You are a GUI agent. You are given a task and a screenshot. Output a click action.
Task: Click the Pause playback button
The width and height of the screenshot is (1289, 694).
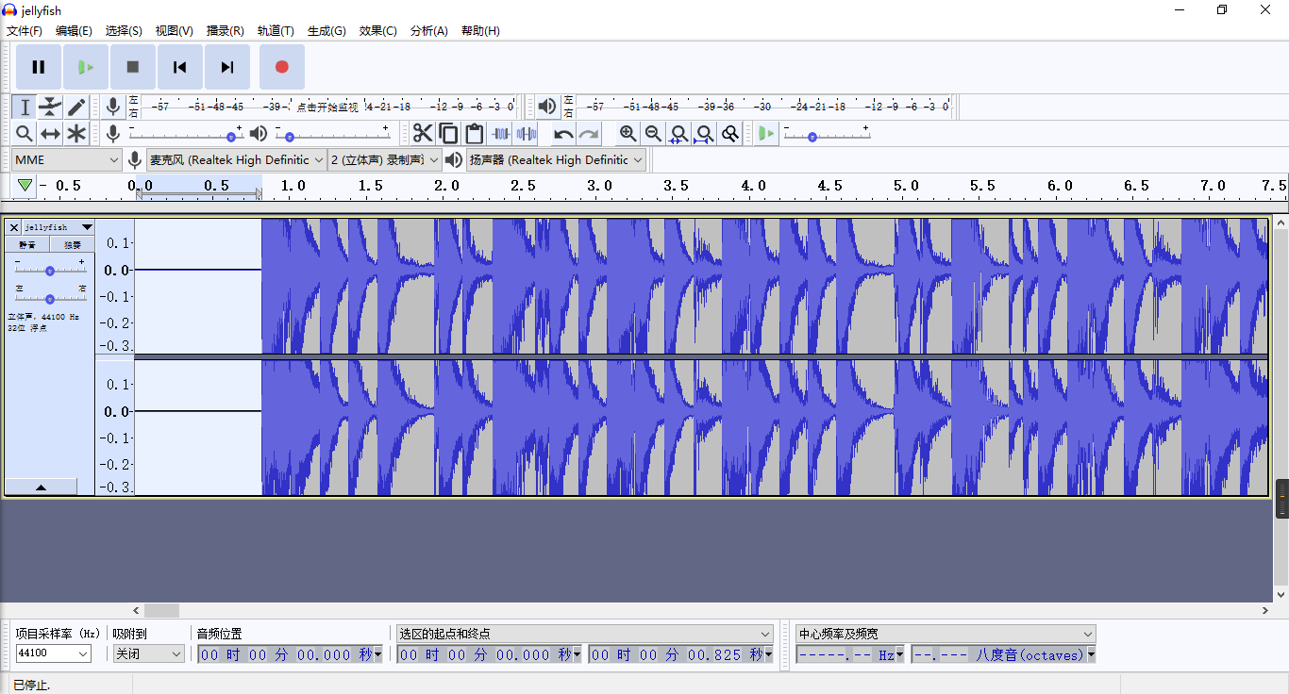pos(39,67)
